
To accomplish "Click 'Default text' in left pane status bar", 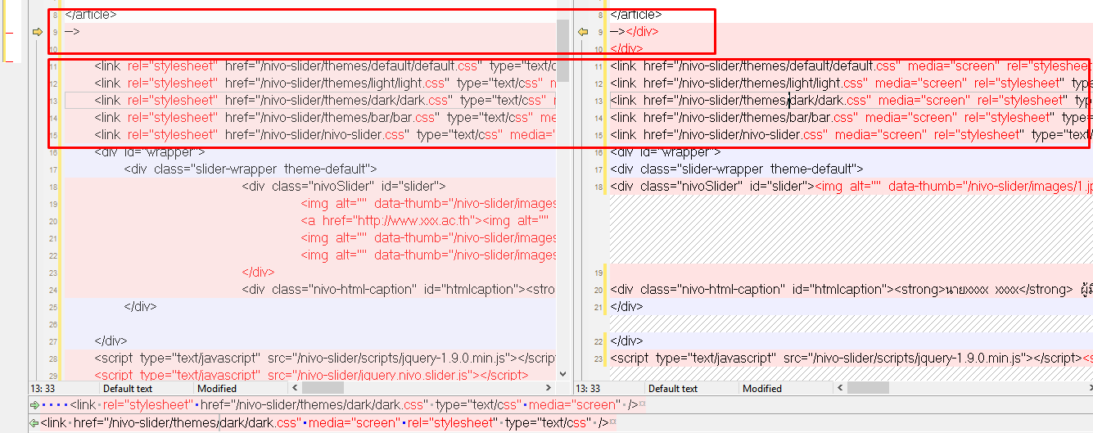I will (128, 389).
